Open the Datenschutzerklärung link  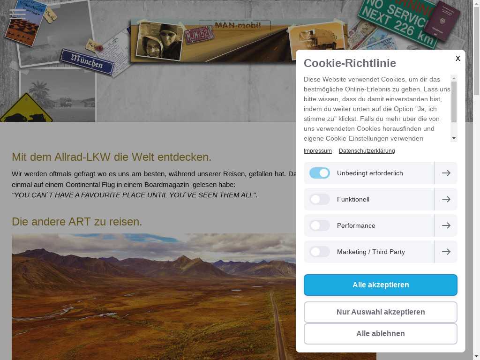click(x=367, y=151)
